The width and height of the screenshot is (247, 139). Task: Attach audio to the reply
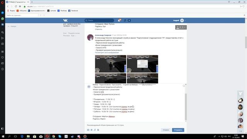[x=95, y=130]
